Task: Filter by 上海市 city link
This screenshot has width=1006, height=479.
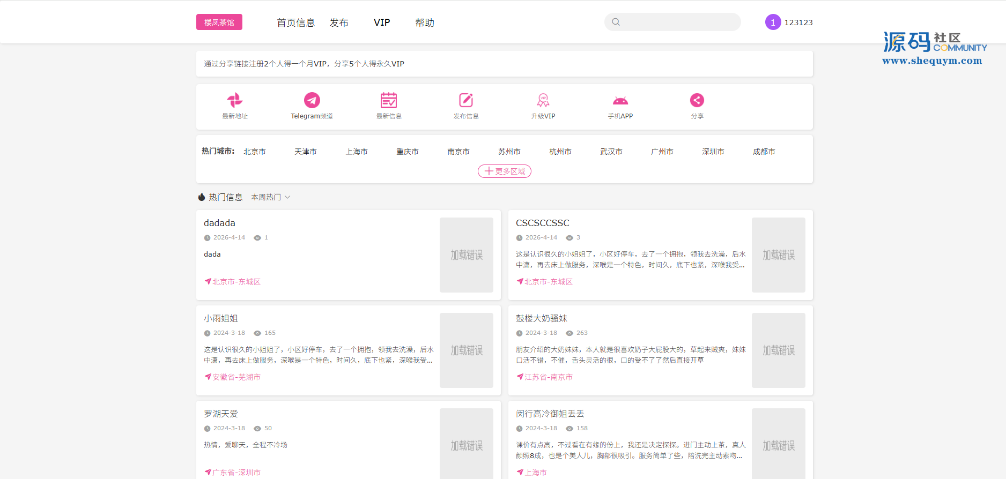Action: click(357, 152)
